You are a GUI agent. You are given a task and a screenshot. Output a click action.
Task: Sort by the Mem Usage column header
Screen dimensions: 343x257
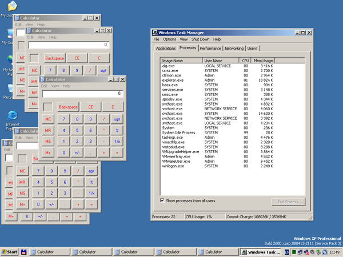coord(263,61)
